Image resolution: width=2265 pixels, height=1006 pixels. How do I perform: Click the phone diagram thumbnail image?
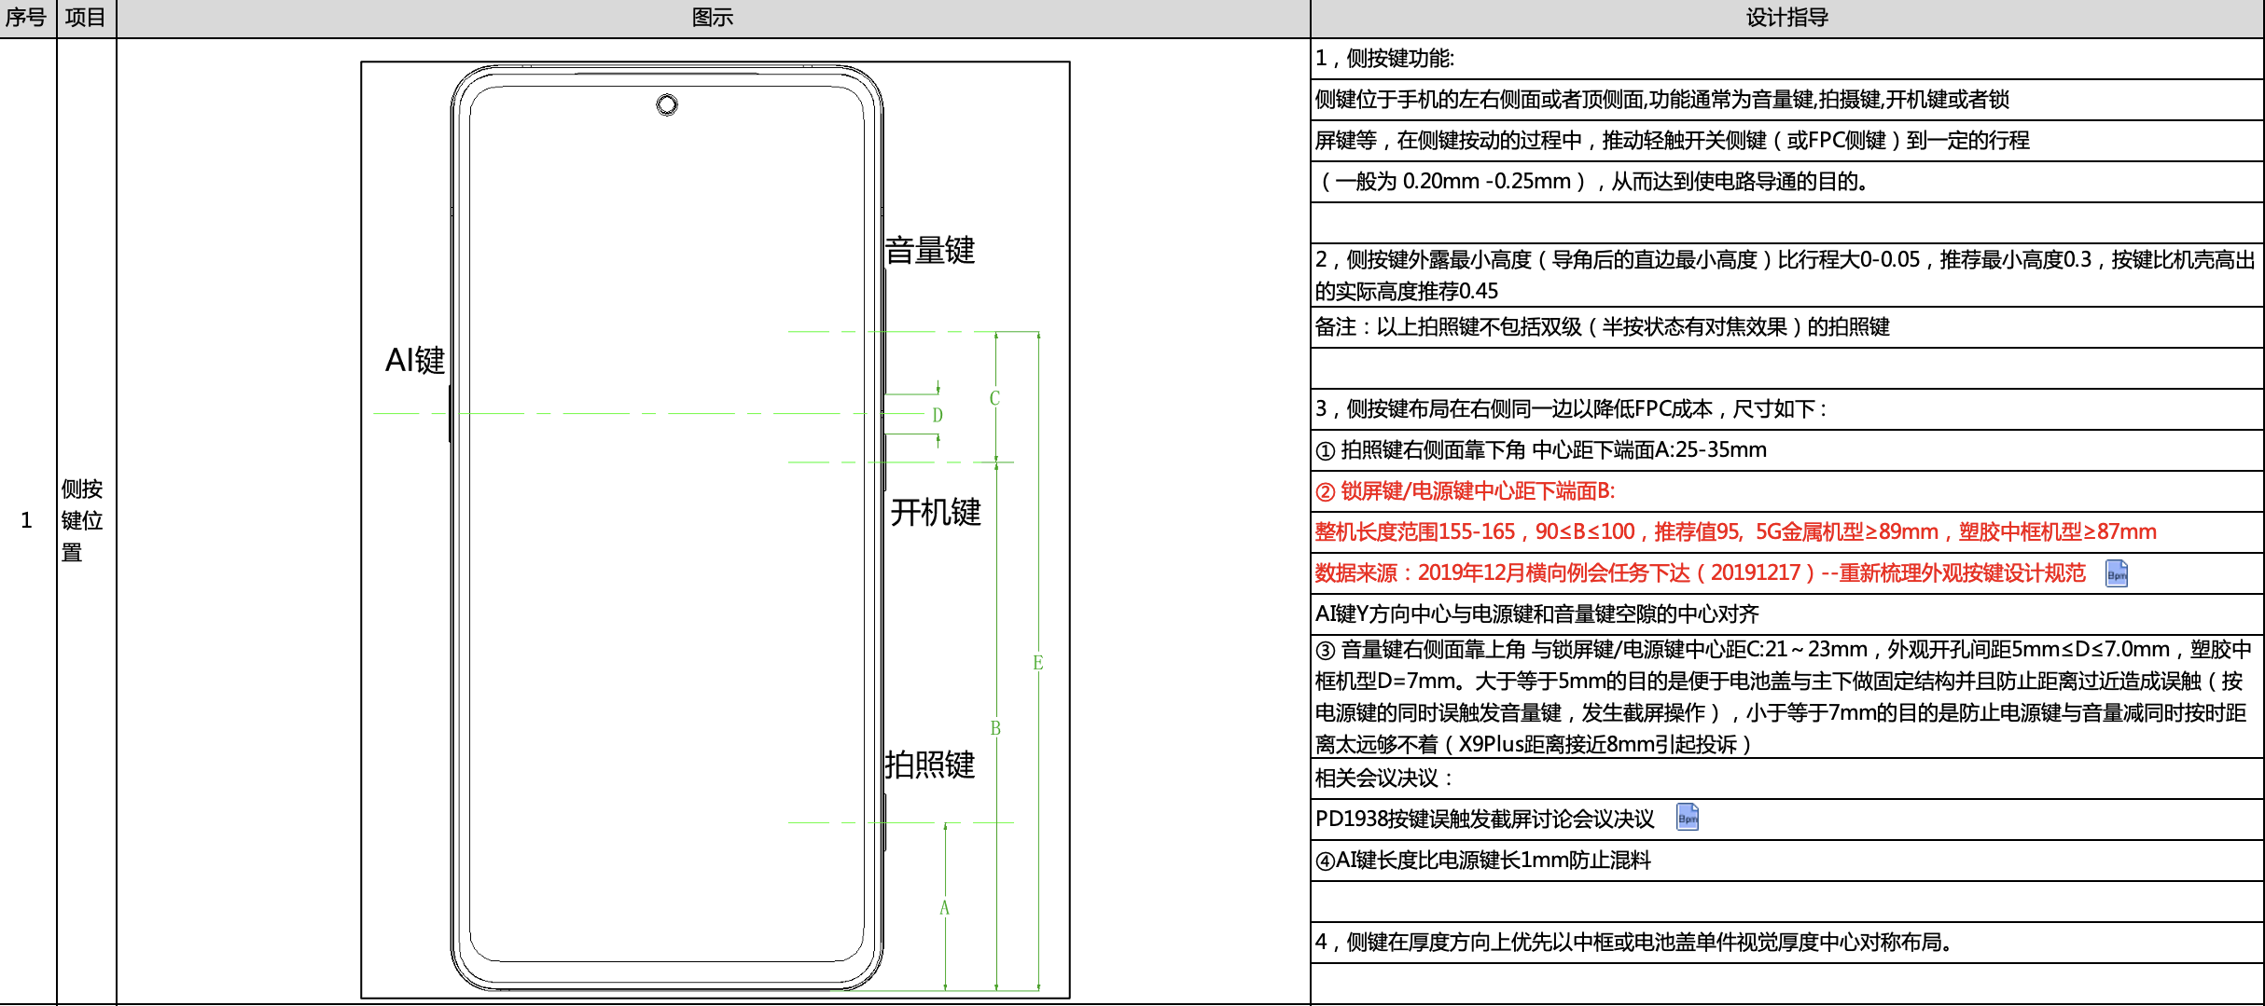[716, 530]
